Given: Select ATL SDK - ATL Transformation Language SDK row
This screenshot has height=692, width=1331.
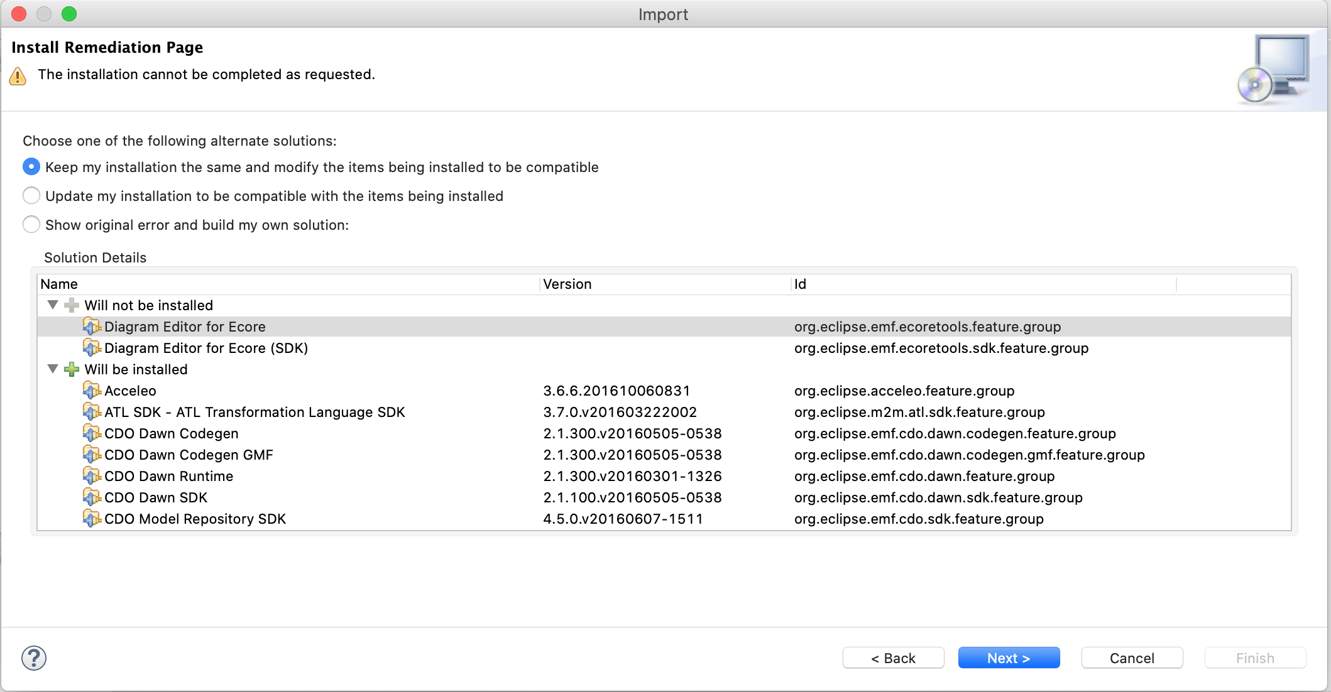Looking at the screenshot, I should click(x=255, y=412).
